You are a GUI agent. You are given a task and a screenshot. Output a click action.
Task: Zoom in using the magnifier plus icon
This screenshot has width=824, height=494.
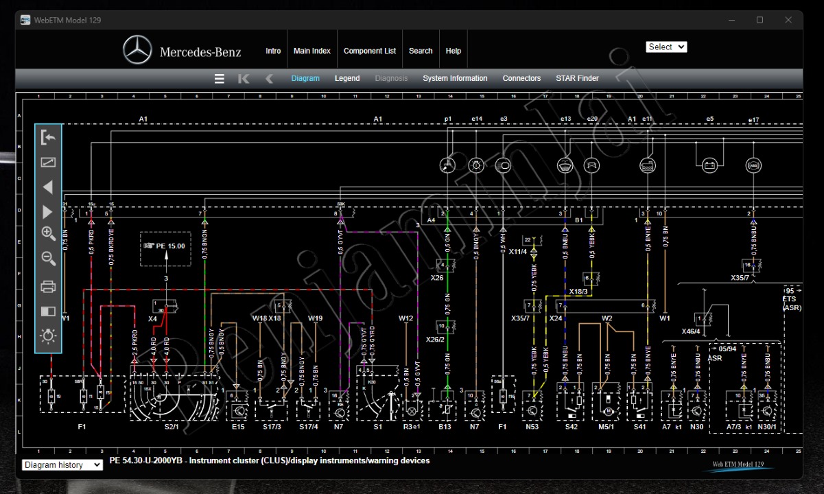click(x=48, y=234)
